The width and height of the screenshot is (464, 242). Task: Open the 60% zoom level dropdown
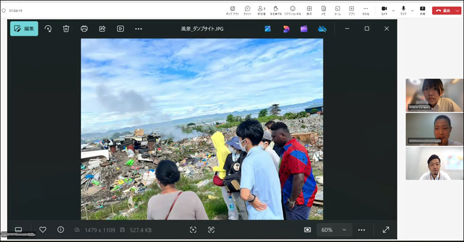tap(334, 229)
